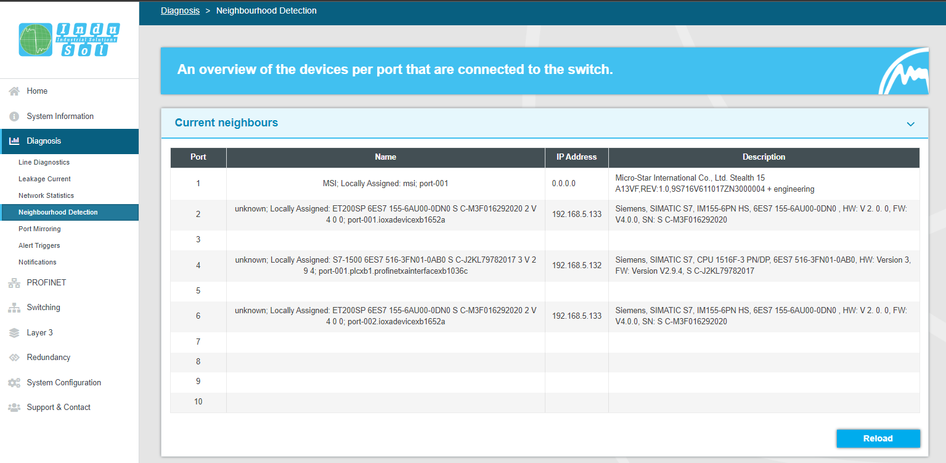
Task: Click the Diagnosis breadcrumb link
Action: [x=180, y=10]
